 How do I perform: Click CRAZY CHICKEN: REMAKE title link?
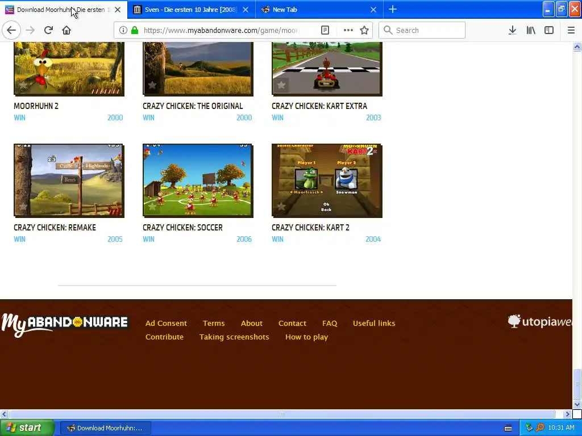click(x=55, y=228)
